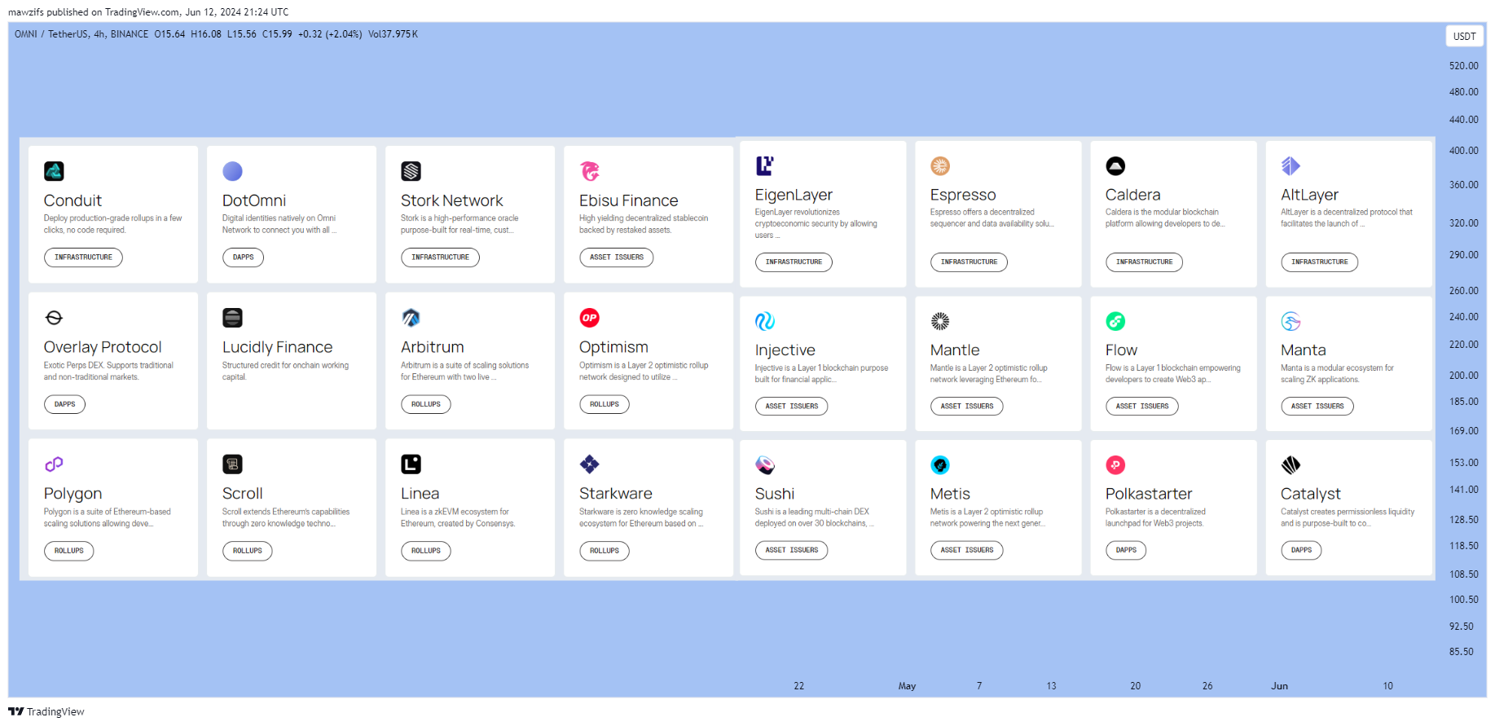Click the Polkastarter pink logo icon

click(x=1115, y=465)
